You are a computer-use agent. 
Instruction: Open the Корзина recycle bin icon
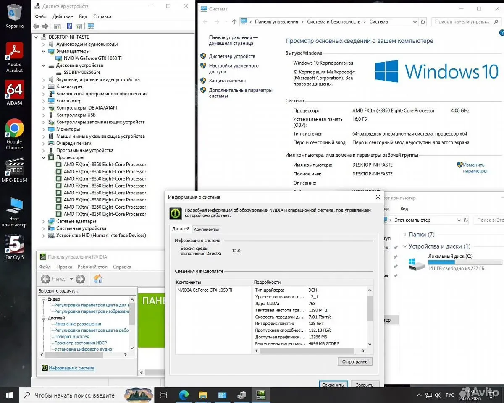coord(15,16)
